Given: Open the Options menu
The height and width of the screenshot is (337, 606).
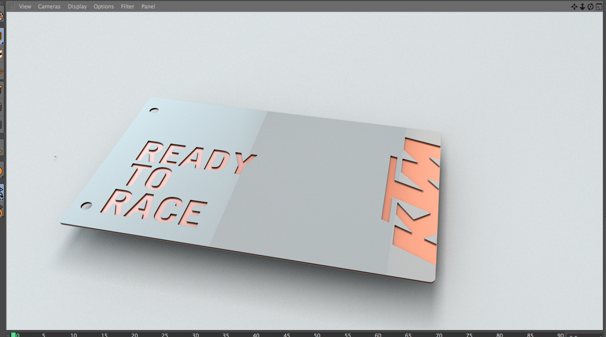Looking at the screenshot, I should [103, 6].
